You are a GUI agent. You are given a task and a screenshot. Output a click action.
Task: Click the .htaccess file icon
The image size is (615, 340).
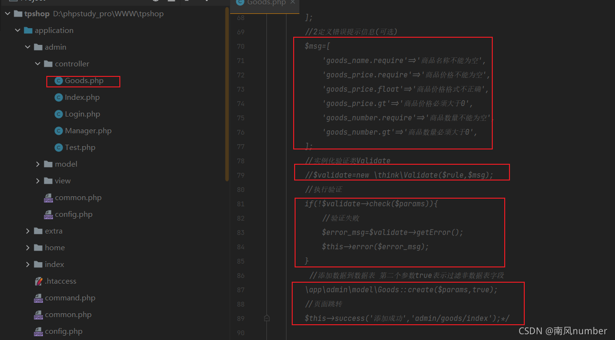(39, 281)
